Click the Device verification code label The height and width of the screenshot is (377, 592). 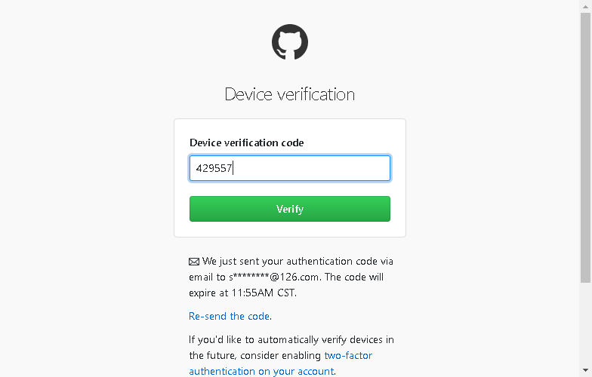click(x=246, y=143)
